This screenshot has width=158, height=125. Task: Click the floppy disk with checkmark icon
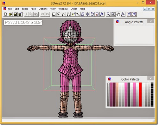pyautogui.click(x=20, y=14)
